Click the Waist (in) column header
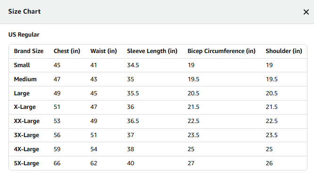The height and width of the screenshot is (177, 314). click(104, 51)
